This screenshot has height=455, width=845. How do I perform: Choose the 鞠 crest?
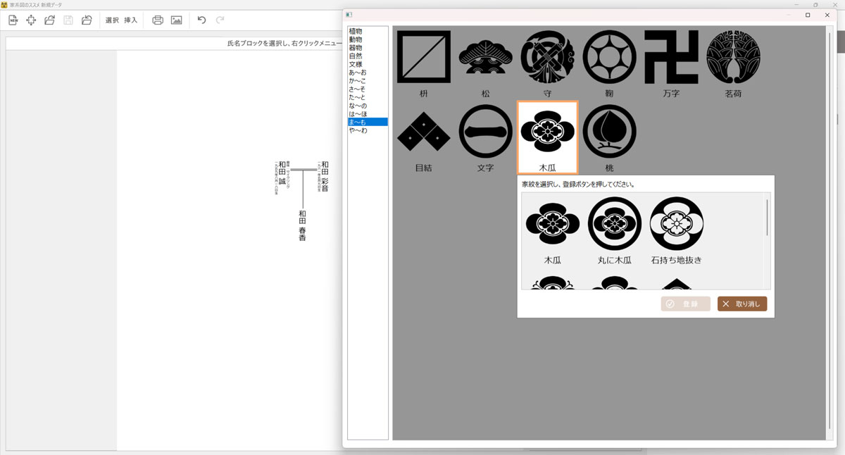pyautogui.click(x=609, y=63)
